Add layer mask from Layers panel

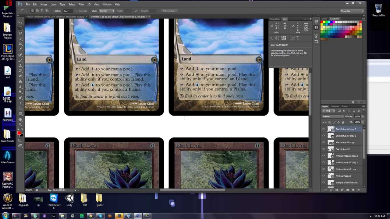[337, 190]
